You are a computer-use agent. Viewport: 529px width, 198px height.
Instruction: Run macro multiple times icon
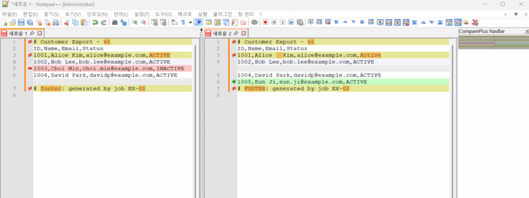pos(291,23)
